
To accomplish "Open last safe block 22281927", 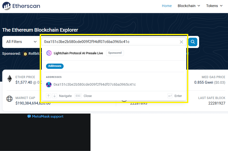I will [x=217, y=103].
